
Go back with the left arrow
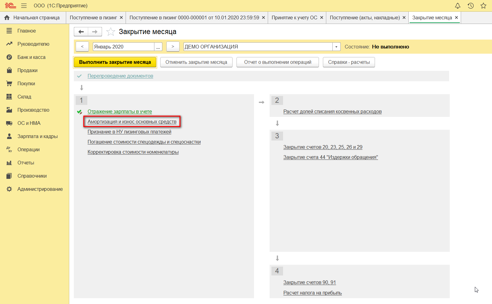click(81, 32)
